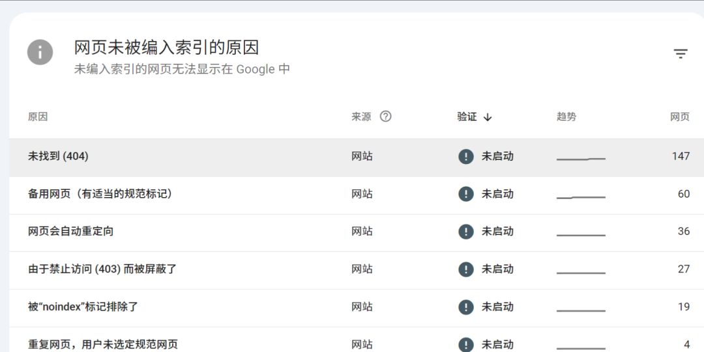This screenshot has width=704, height=352.
Task: Click the info icon beside the title
Action: 40,52
